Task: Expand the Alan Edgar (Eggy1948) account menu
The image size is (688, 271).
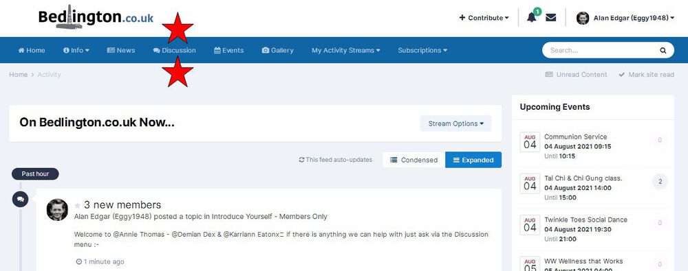Action: pyautogui.click(x=625, y=18)
